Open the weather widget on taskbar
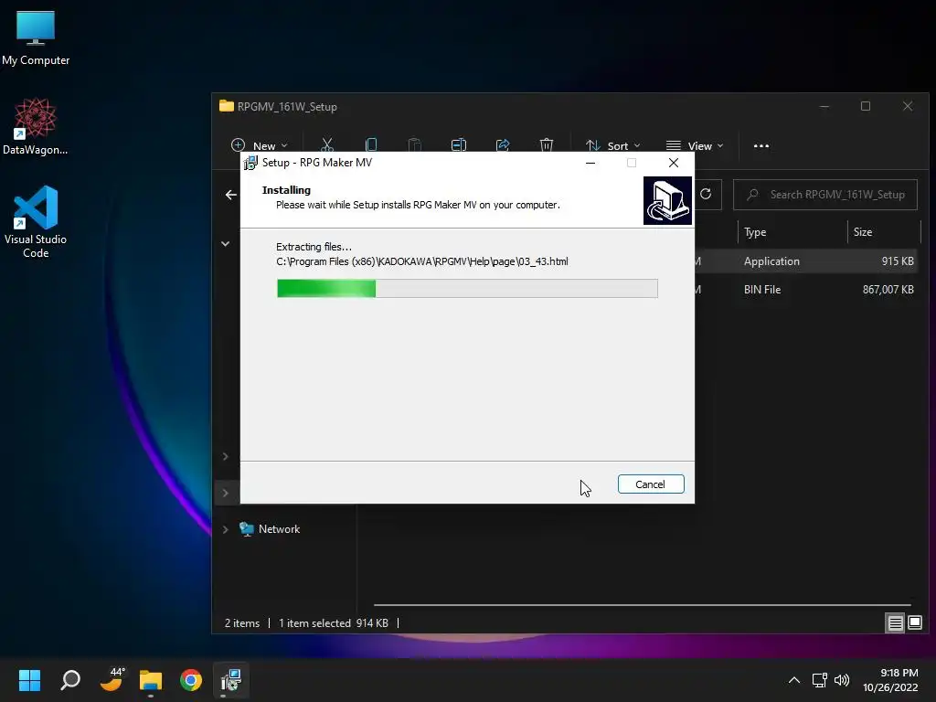The width and height of the screenshot is (936, 702). [x=111, y=680]
